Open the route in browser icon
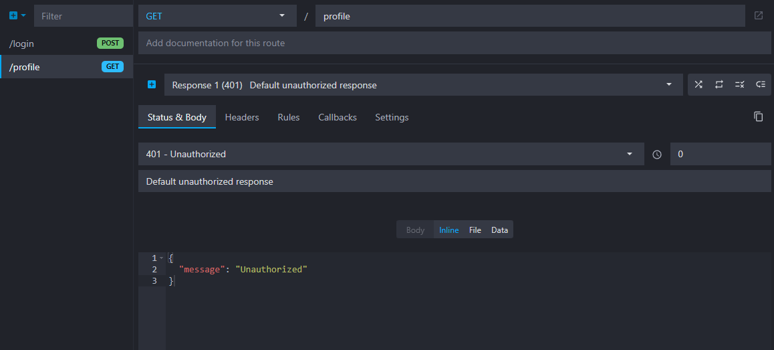Image resolution: width=774 pixels, height=350 pixels. 759,16
